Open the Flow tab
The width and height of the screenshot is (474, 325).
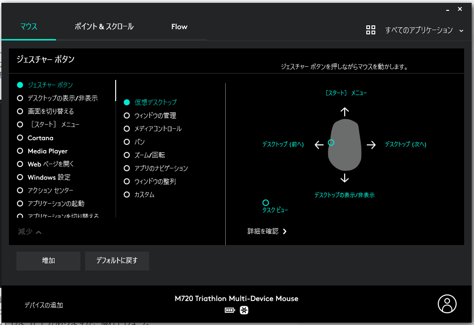(x=179, y=27)
